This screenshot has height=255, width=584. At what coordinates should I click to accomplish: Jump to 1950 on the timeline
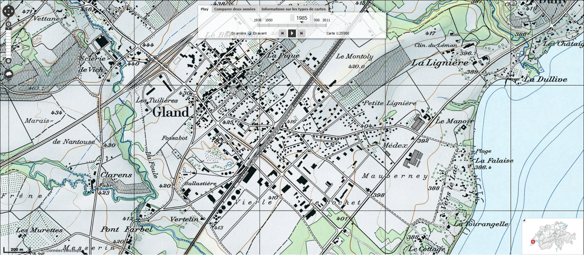(269, 20)
